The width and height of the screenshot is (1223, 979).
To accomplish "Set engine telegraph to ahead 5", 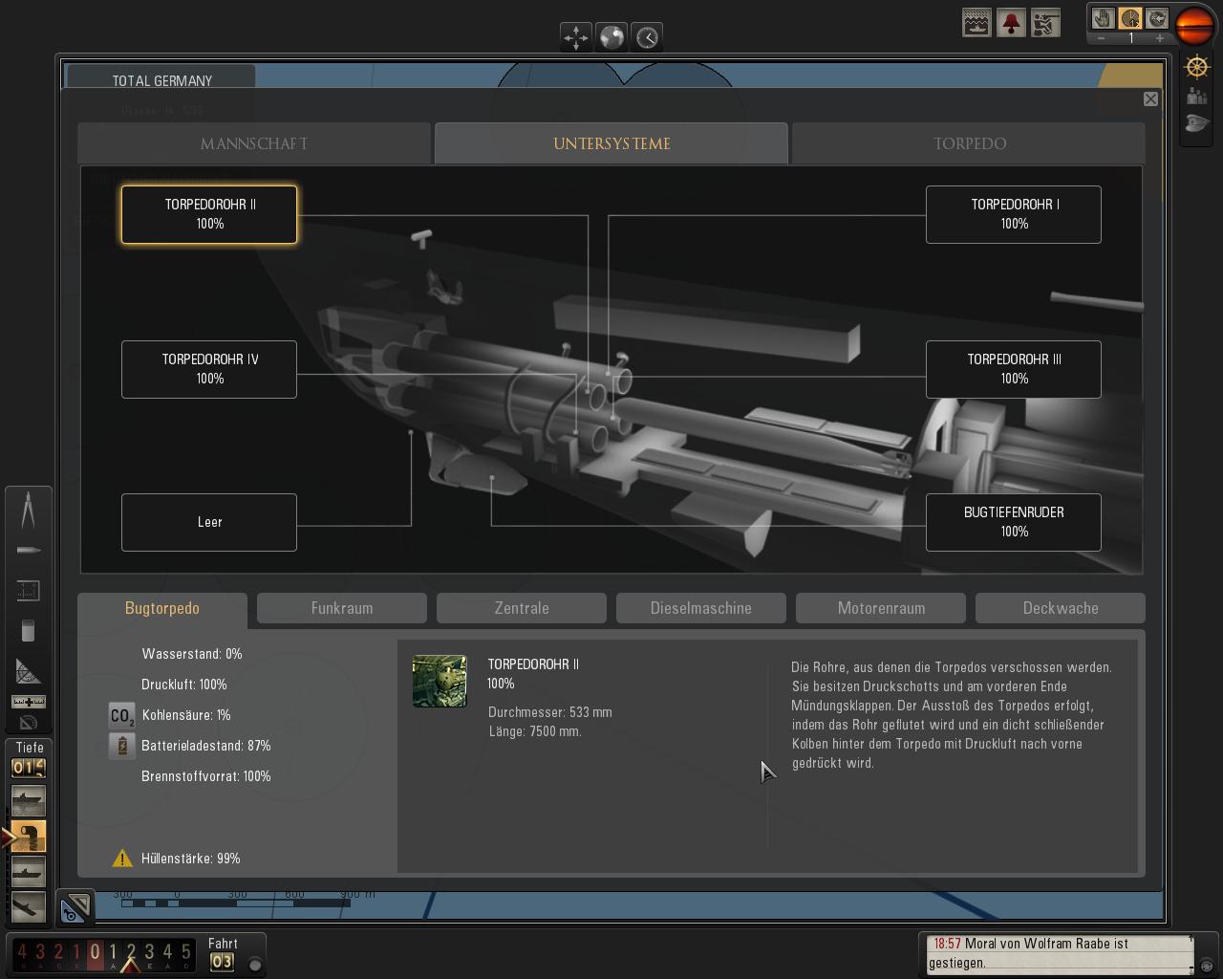I will [x=185, y=951].
